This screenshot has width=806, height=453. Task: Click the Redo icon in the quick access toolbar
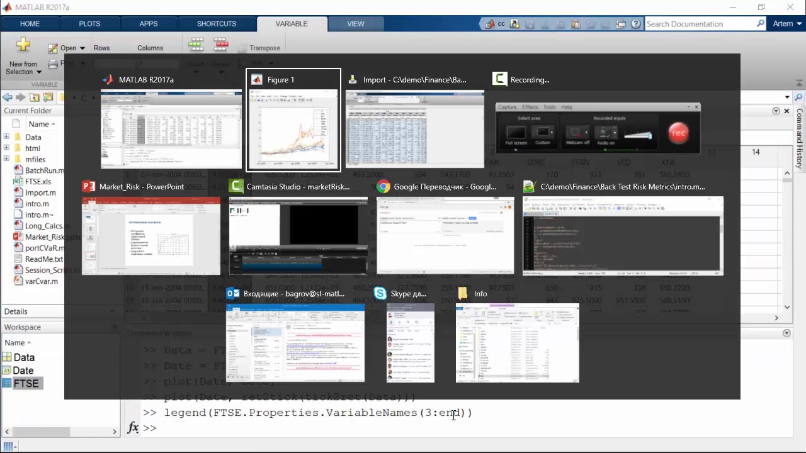(606, 24)
